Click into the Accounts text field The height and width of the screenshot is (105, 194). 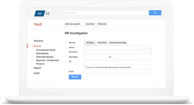118,52
